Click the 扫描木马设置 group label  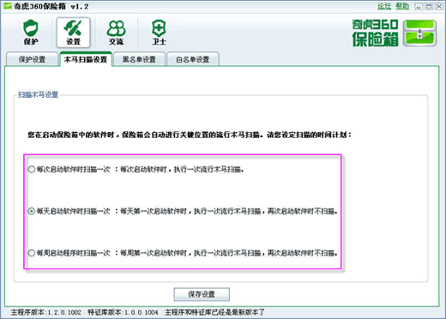click(38, 94)
